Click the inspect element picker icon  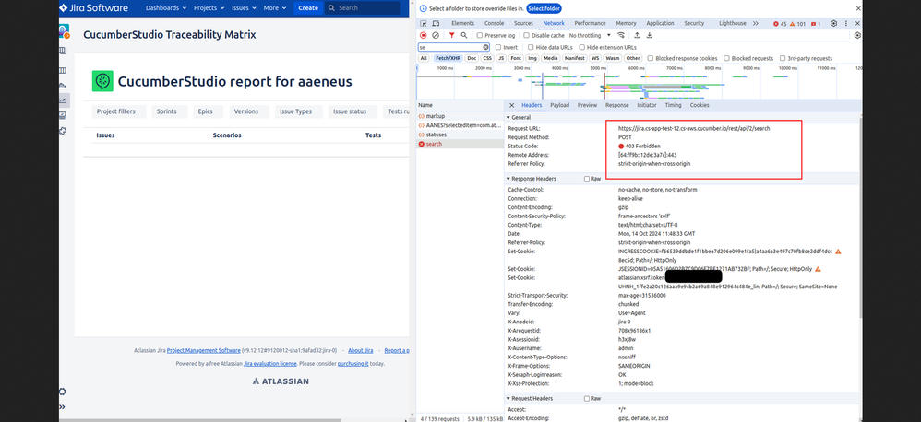423,23
